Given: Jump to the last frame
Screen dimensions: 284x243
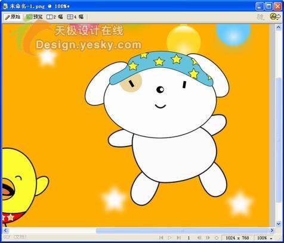Looking at the screenshot, I should (x=178, y=238).
